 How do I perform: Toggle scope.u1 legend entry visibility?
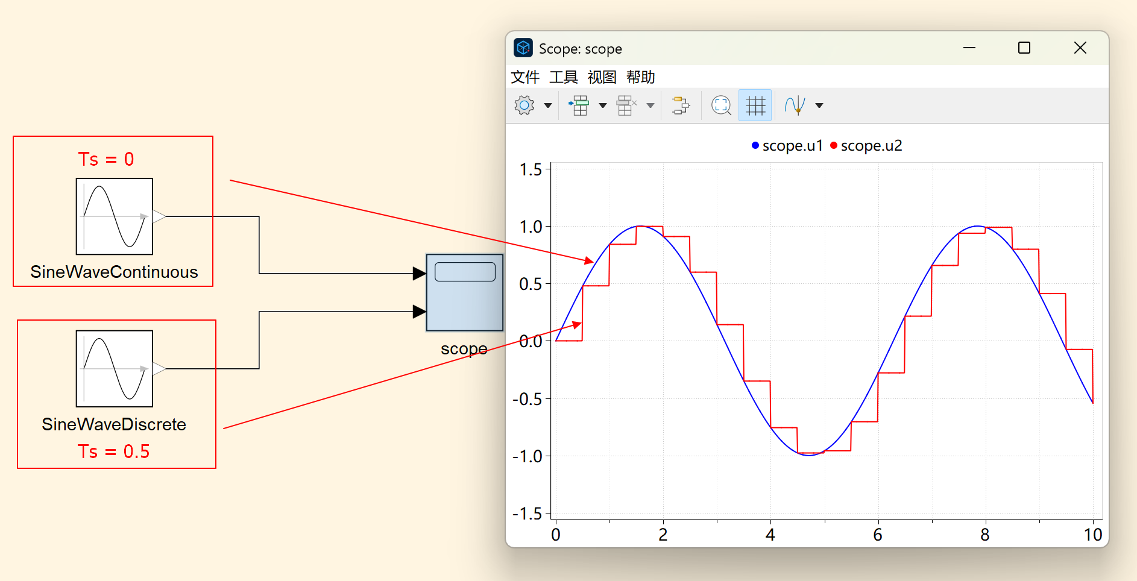pos(787,146)
